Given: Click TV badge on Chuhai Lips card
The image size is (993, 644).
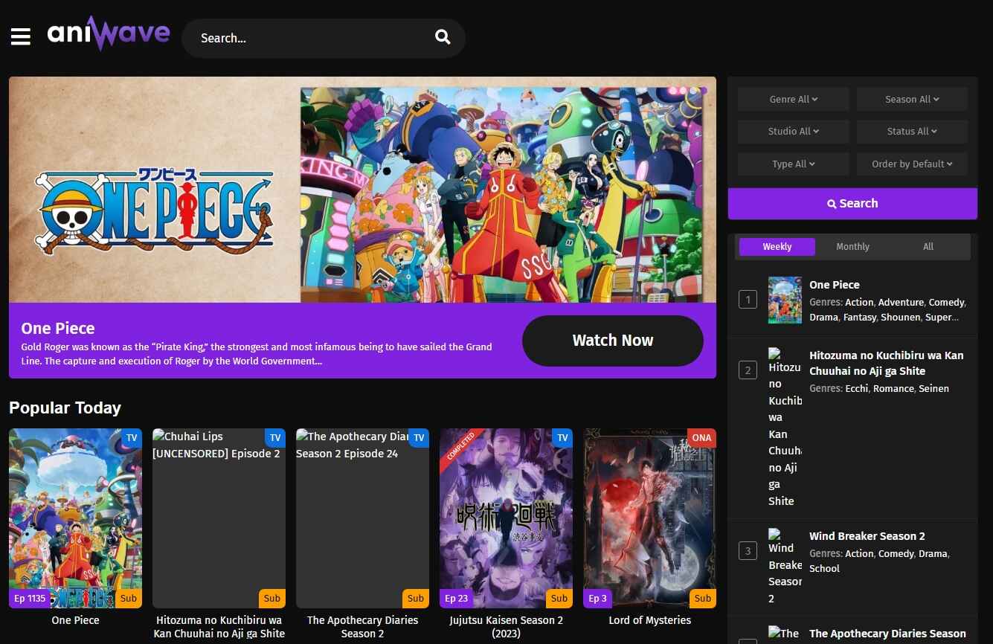Looking at the screenshot, I should (x=275, y=437).
